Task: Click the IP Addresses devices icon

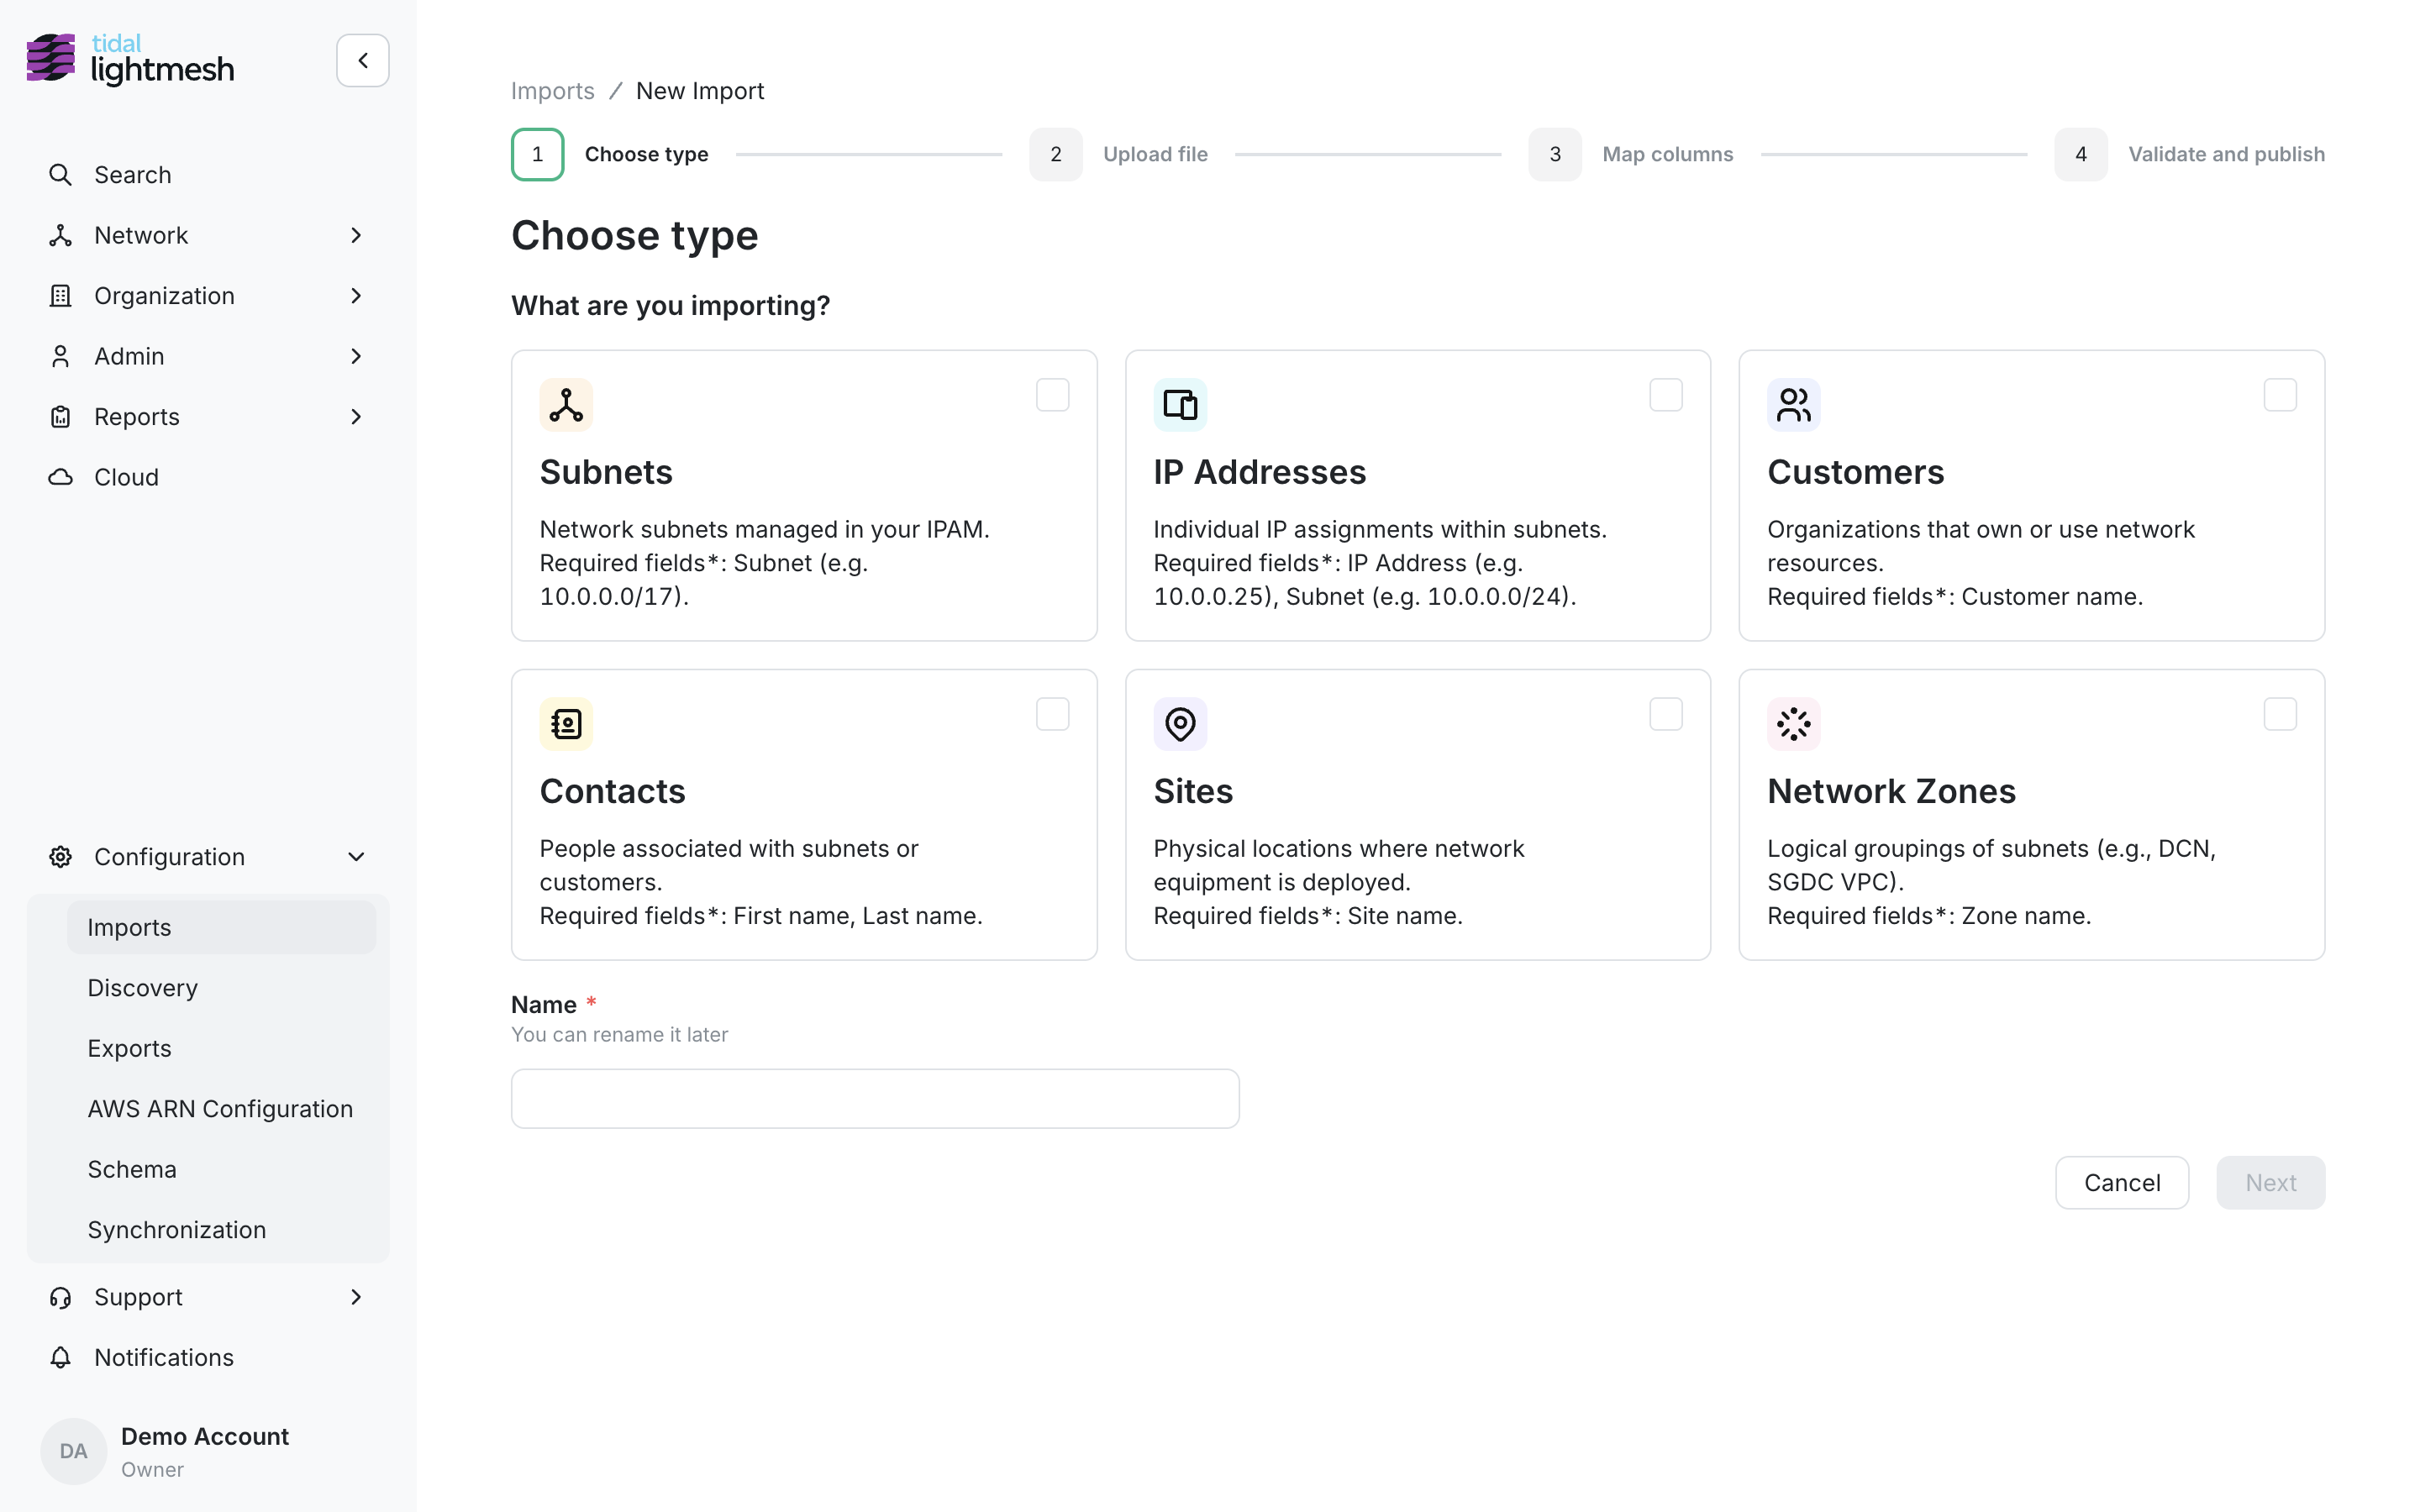Action: click(1180, 405)
